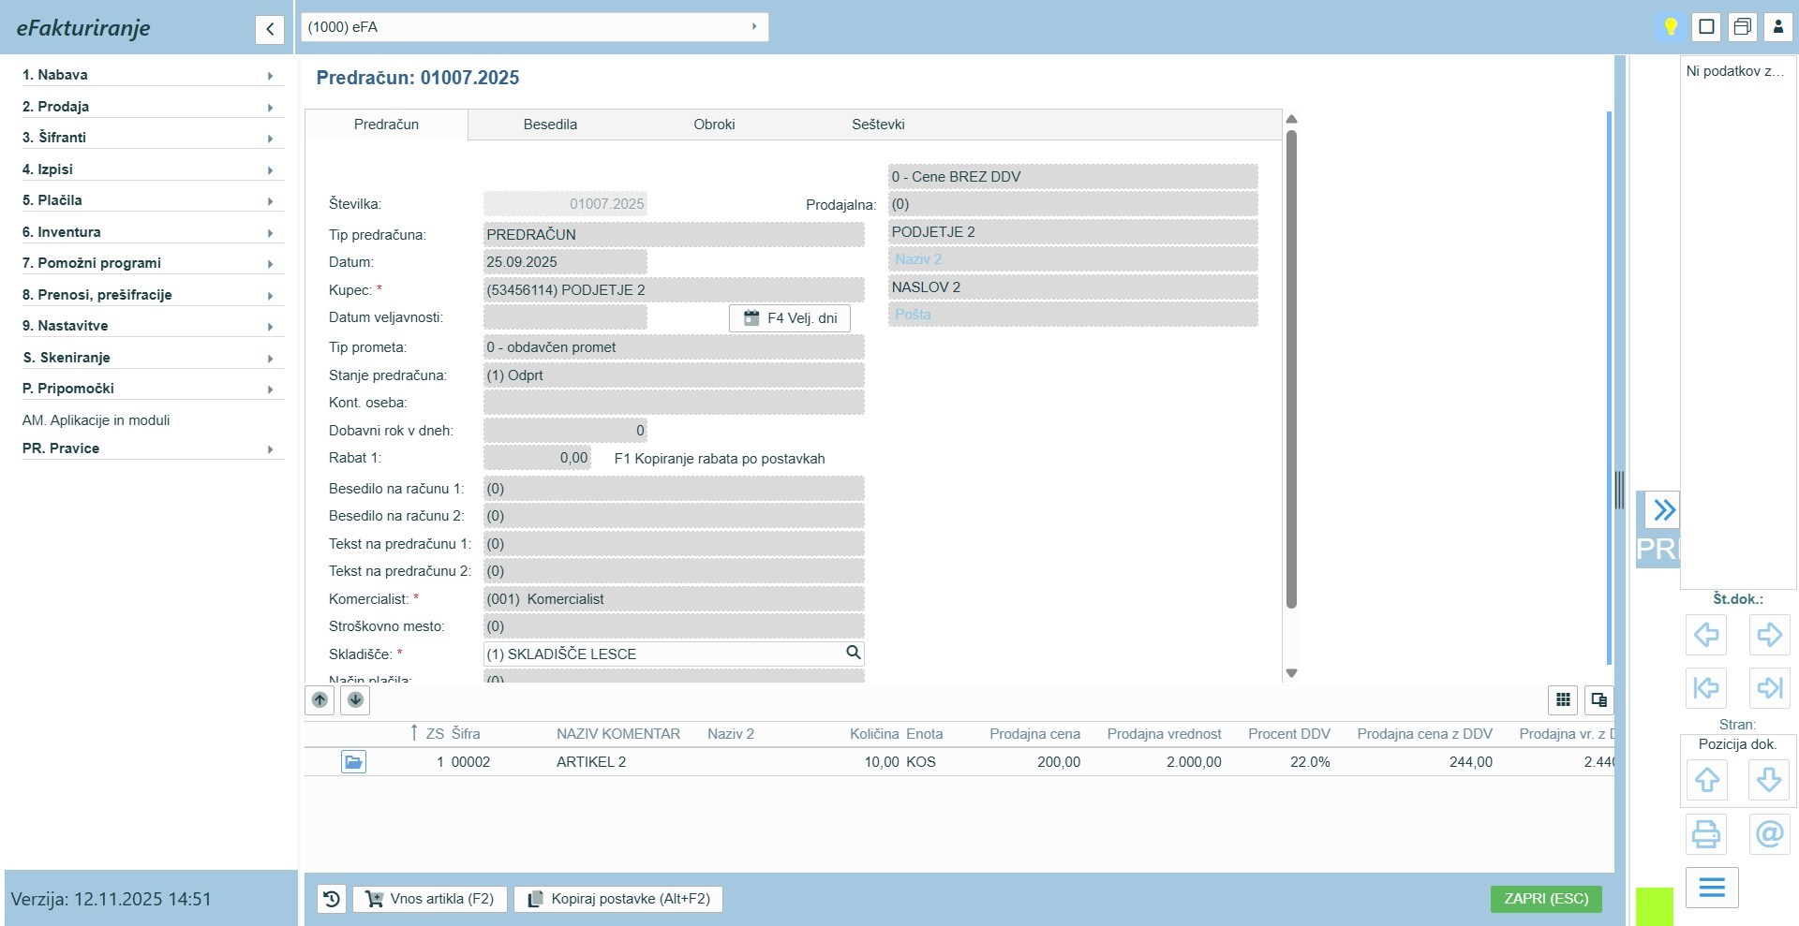Viewport: 1799px width, 926px height.
Task: Click the user profile icon
Action: point(1777,26)
